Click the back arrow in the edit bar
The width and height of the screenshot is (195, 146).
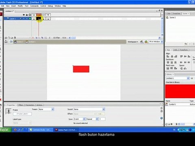[x=11, y=42]
